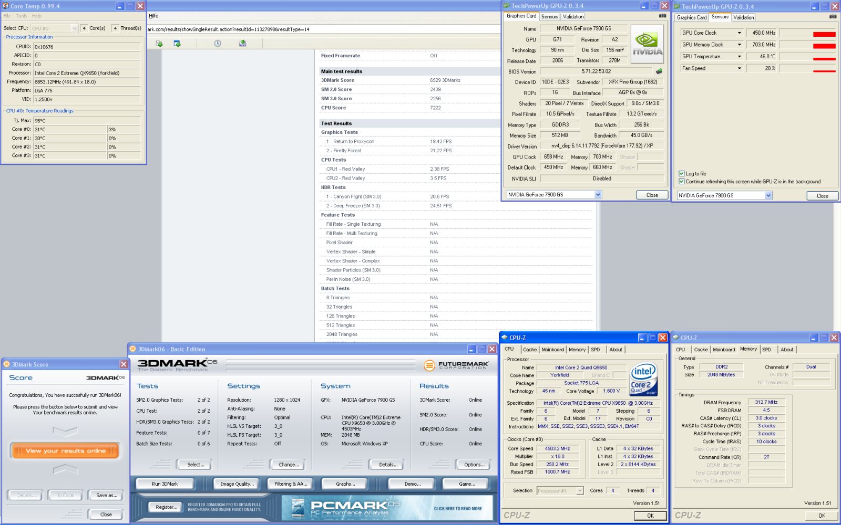Click the browser address bar URL field

point(323,29)
